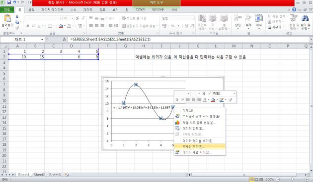Click the Format cells (서식) icon
Viewport: 313px width, 182px height.
coord(259,18)
